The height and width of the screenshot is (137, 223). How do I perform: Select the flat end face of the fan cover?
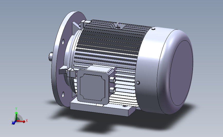(x=181, y=73)
